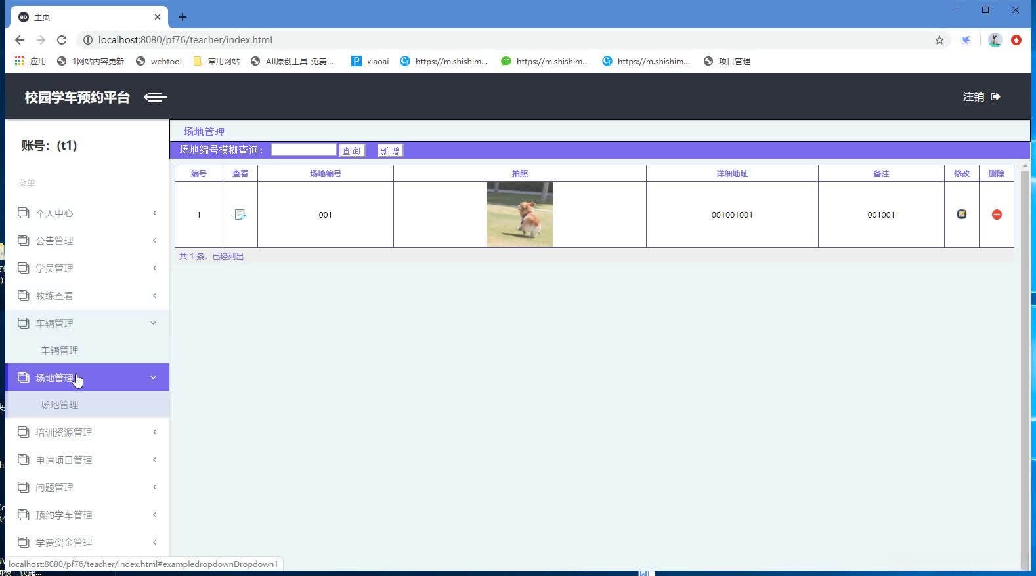Go back using browser back arrow
This screenshot has height=576, width=1036.
[20, 40]
